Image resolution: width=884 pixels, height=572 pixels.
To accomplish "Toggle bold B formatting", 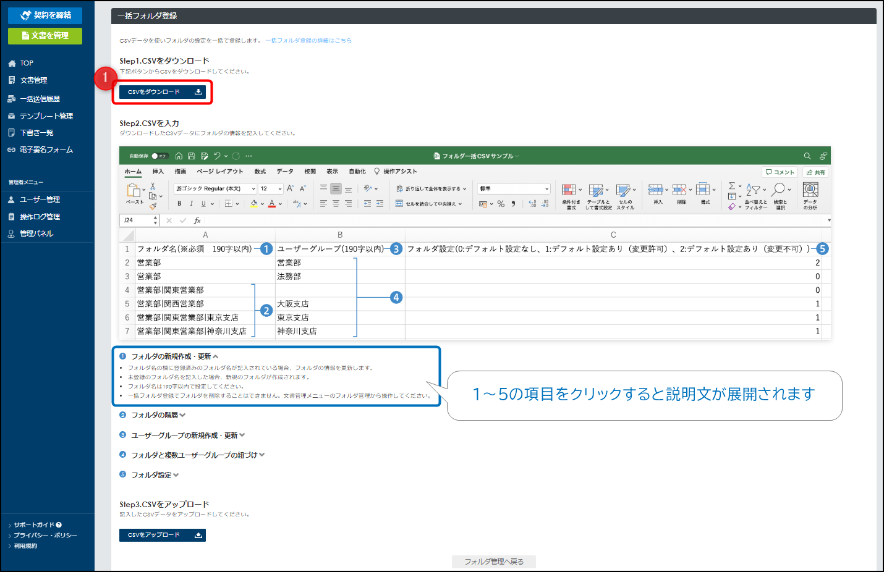I will pos(179,203).
